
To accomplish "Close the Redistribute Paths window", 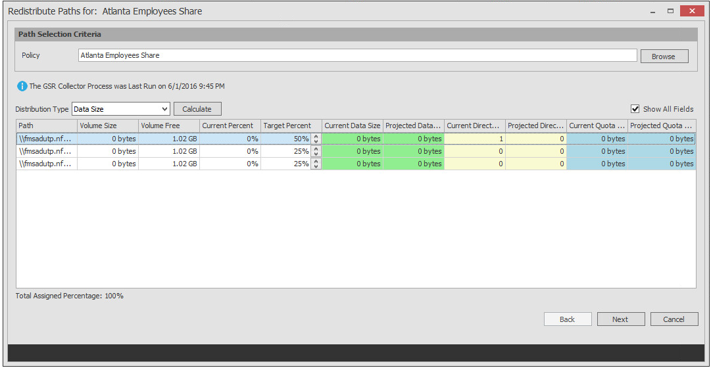I will pyautogui.click(x=691, y=11).
